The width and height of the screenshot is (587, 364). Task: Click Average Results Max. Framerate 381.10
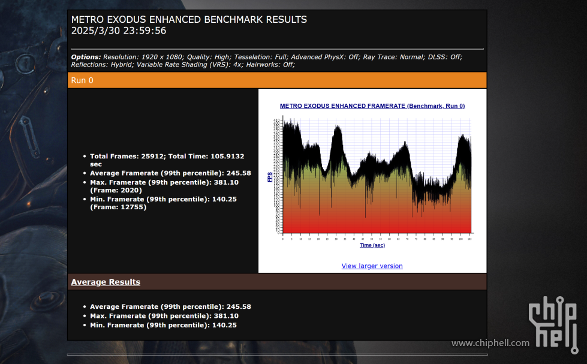[x=164, y=316]
